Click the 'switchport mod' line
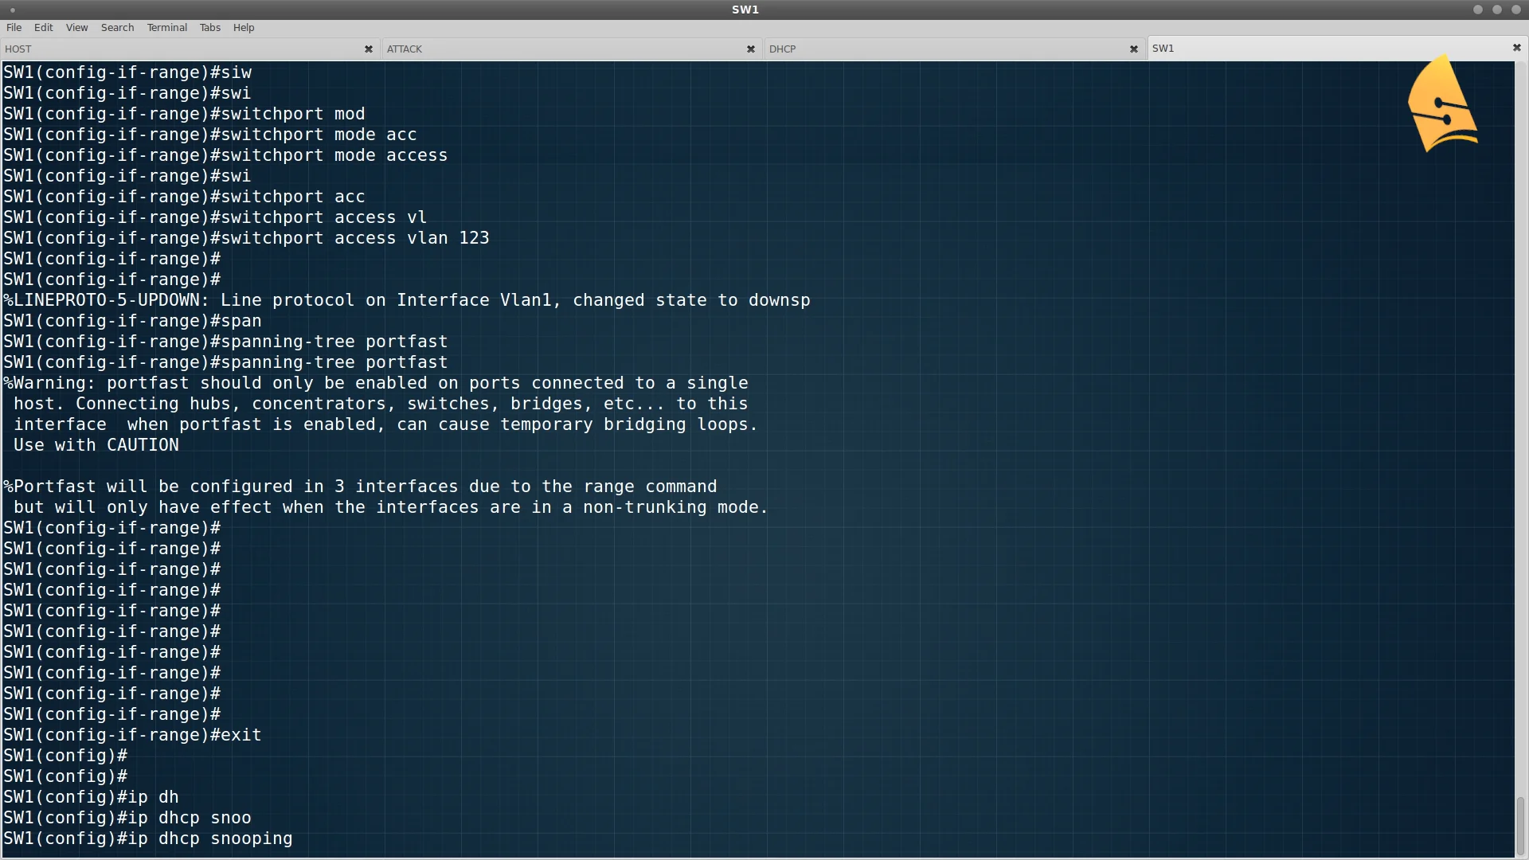Viewport: 1529px width, 860px height. coord(184,114)
